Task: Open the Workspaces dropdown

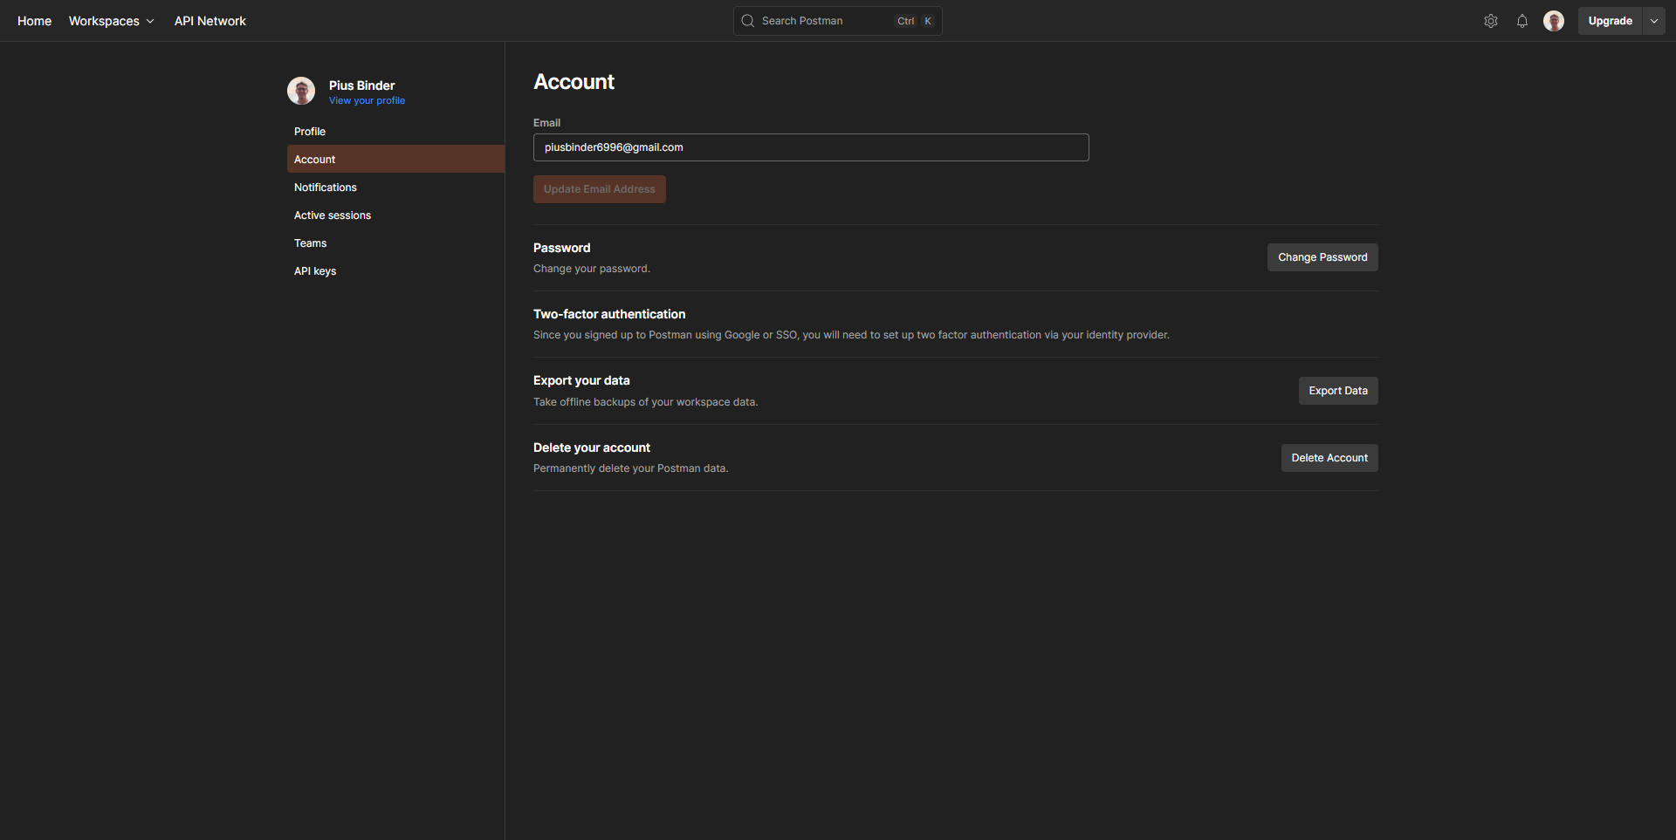Action: tap(112, 21)
